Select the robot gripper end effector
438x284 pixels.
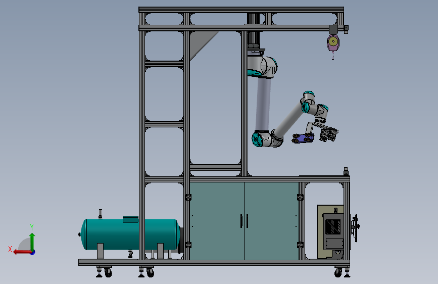(329, 135)
